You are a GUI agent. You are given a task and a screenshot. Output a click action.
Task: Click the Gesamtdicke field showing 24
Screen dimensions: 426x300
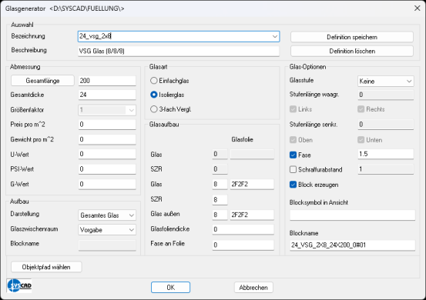click(107, 95)
